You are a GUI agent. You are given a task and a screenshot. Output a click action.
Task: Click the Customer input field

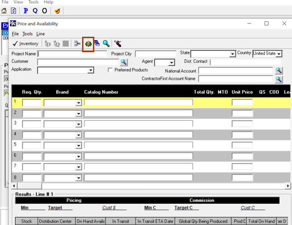78,62
